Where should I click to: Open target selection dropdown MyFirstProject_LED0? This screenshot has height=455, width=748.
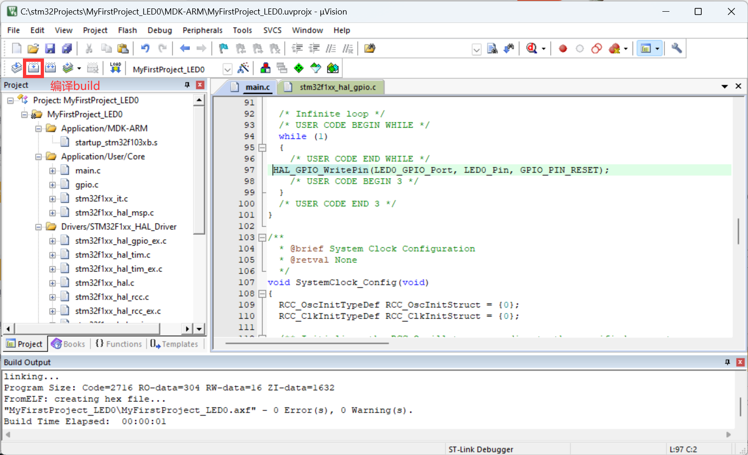tap(227, 69)
